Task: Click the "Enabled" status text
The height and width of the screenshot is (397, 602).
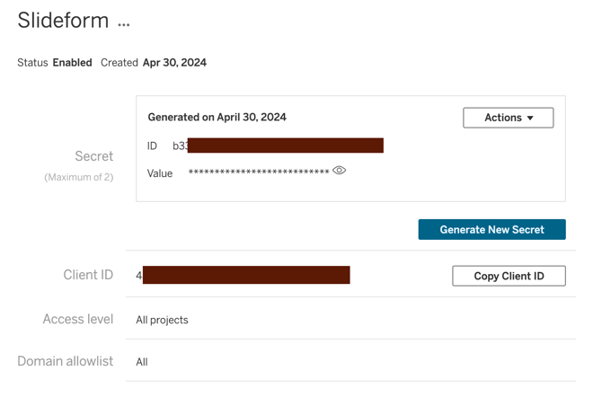Action: pos(72,63)
